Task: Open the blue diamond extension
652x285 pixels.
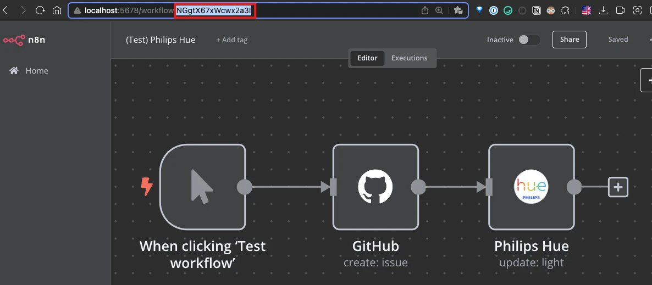Action: pos(479,10)
